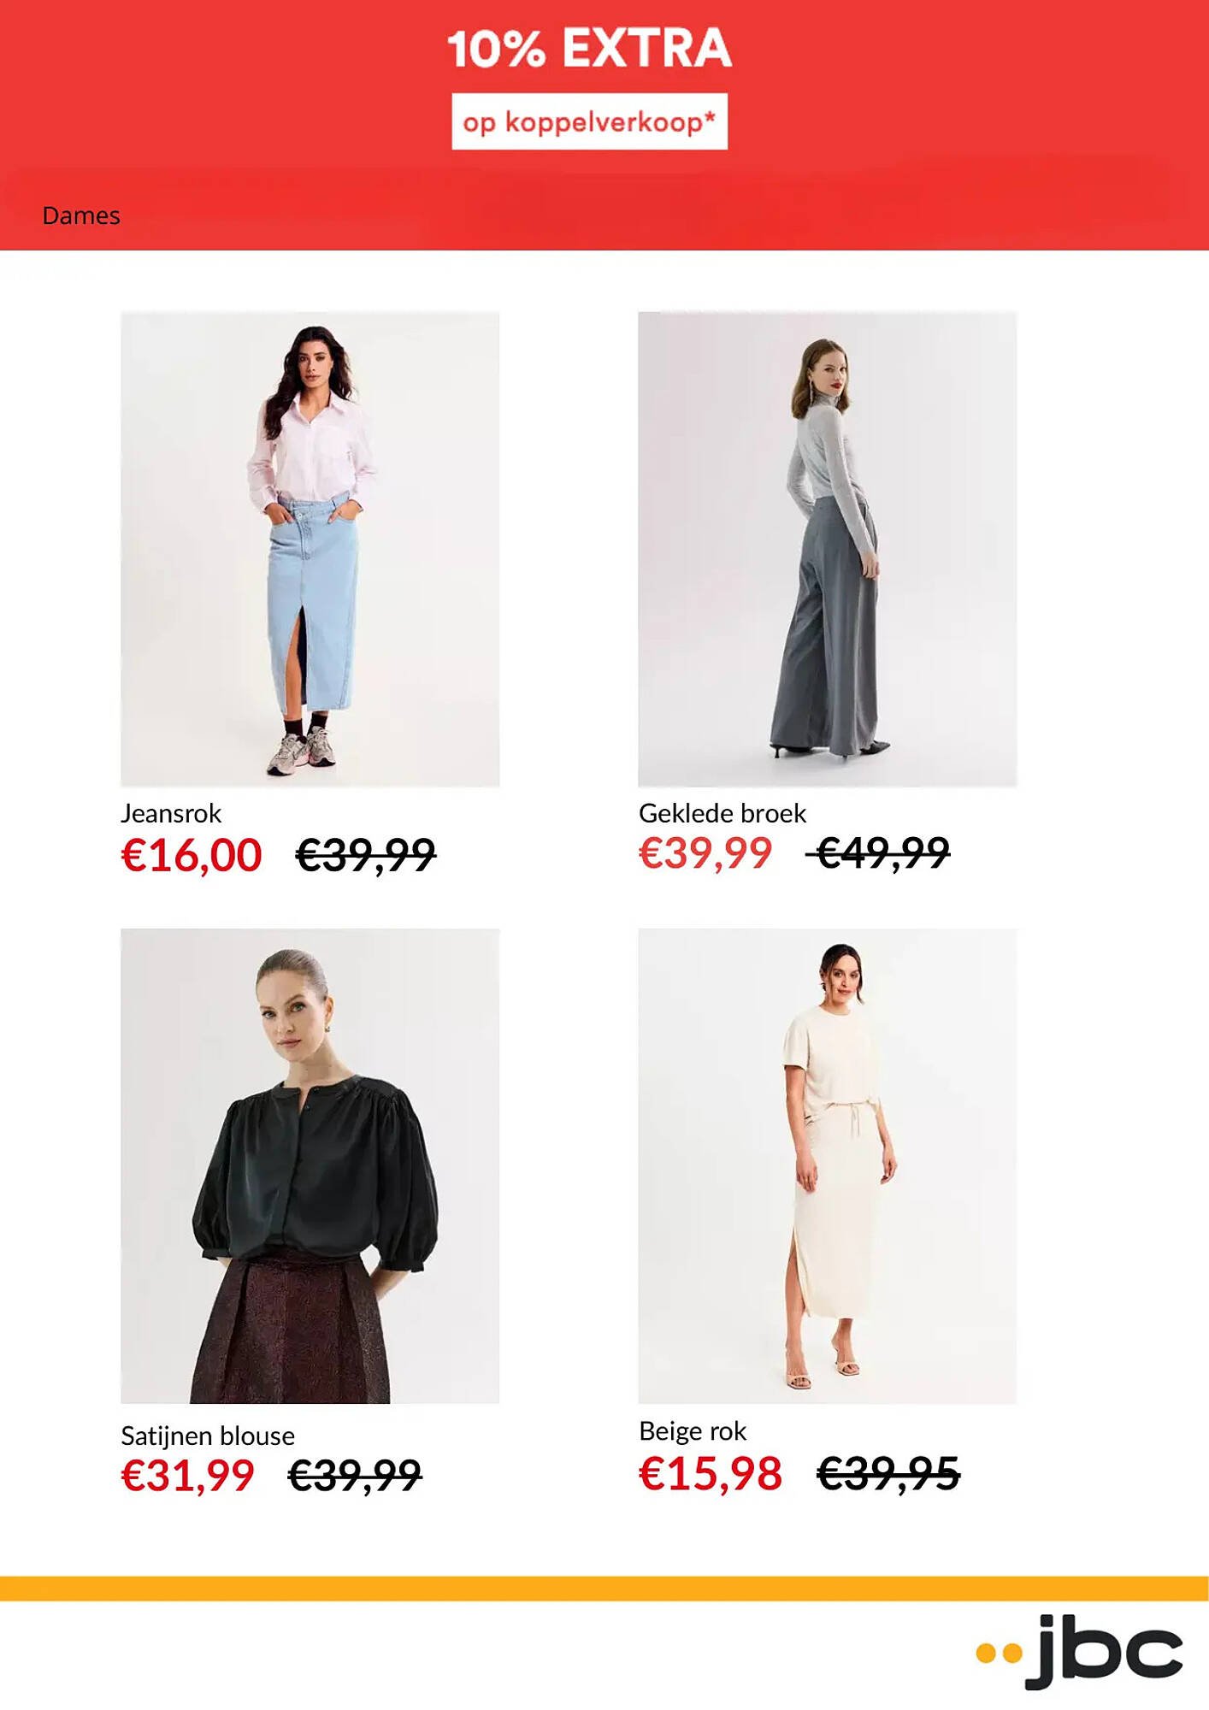Select the Dames category label

(81, 215)
